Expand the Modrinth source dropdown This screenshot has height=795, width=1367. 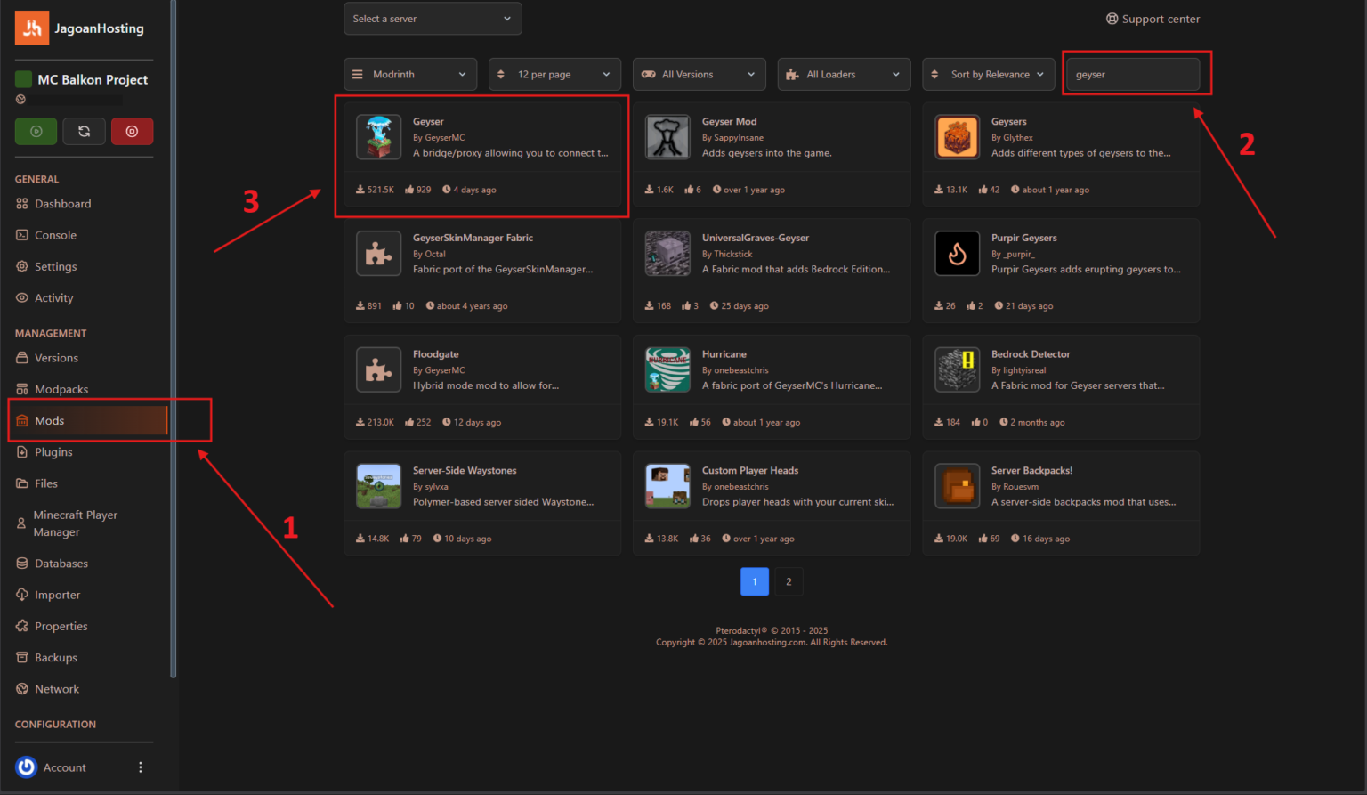(x=410, y=75)
